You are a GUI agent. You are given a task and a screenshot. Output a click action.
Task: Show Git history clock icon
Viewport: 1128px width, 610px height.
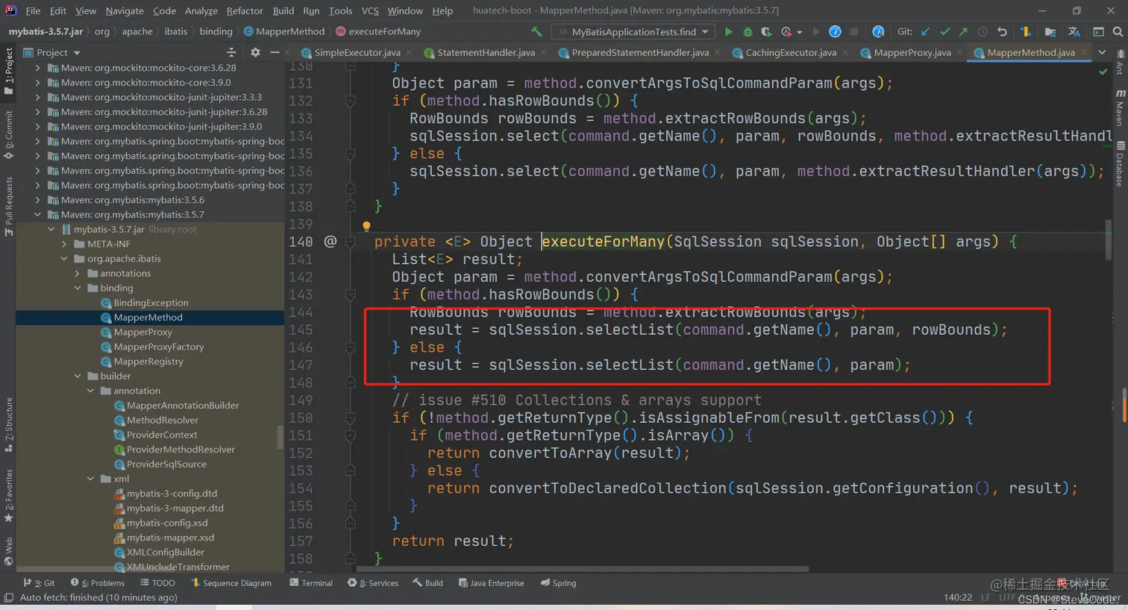pos(983,31)
